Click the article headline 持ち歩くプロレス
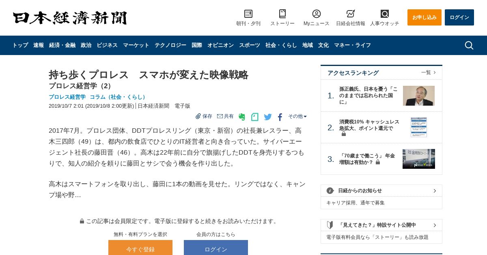The width and height of the screenshot is (487, 255). [x=149, y=75]
